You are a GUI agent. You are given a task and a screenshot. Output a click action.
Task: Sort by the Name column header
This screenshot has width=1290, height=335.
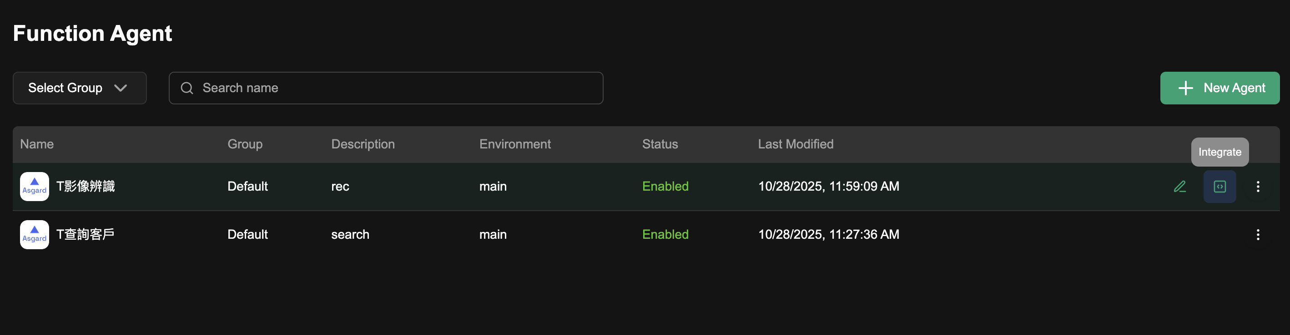[x=36, y=144]
